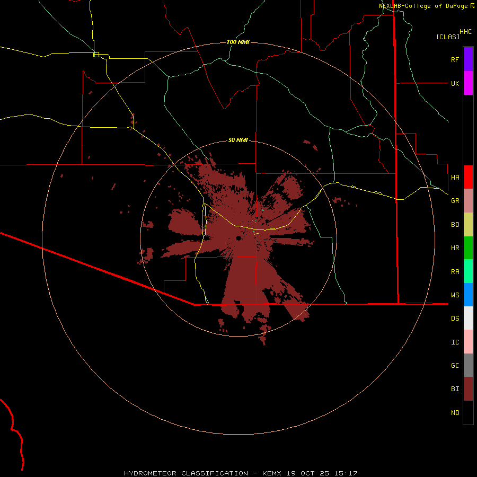
Task: Click the BD legend label
Action: [x=455, y=225]
